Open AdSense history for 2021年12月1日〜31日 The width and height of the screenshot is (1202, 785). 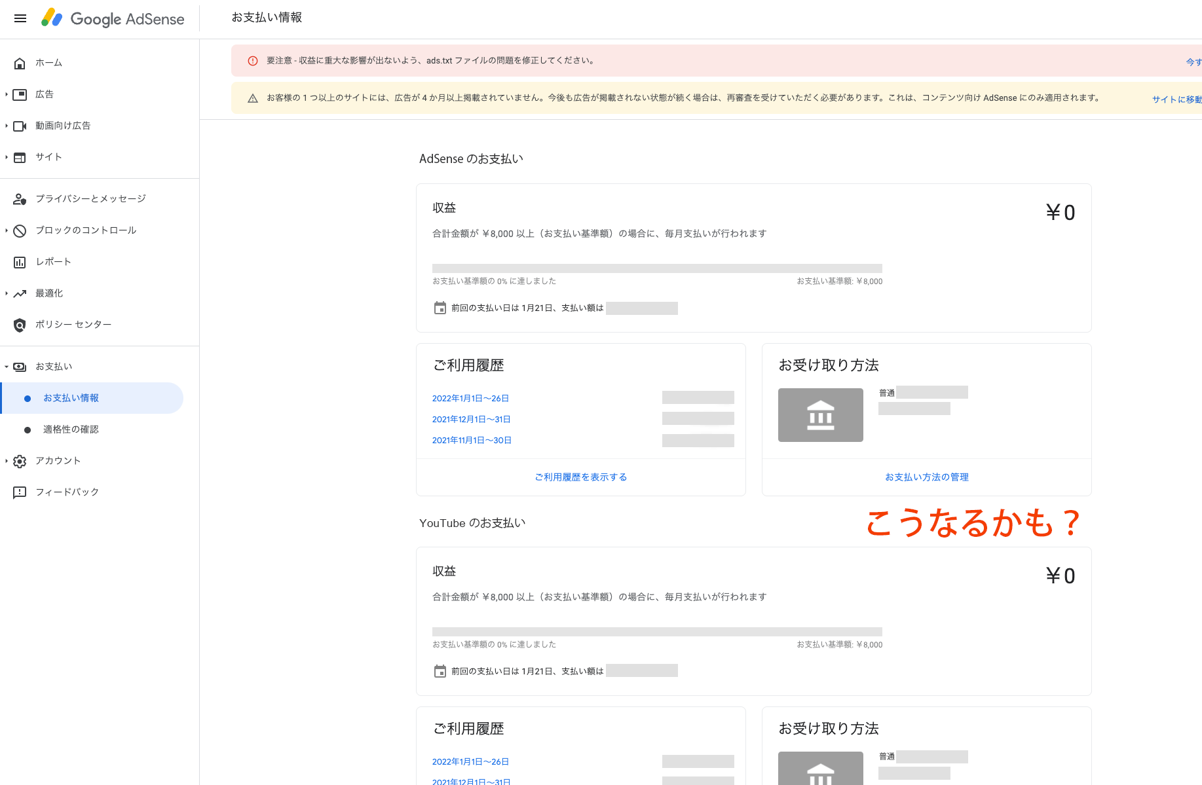pyautogui.click(x=471, y=419)
